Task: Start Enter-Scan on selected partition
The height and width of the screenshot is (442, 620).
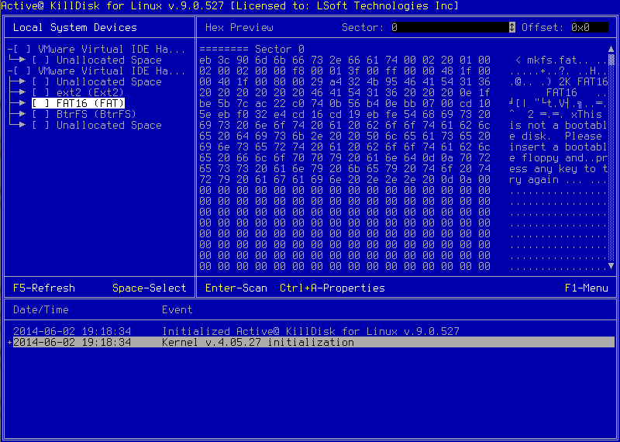Action: (x=236, y=288)
